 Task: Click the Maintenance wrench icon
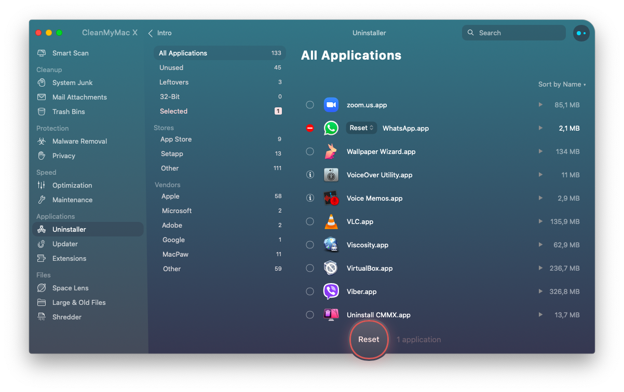tap(42, 200)
